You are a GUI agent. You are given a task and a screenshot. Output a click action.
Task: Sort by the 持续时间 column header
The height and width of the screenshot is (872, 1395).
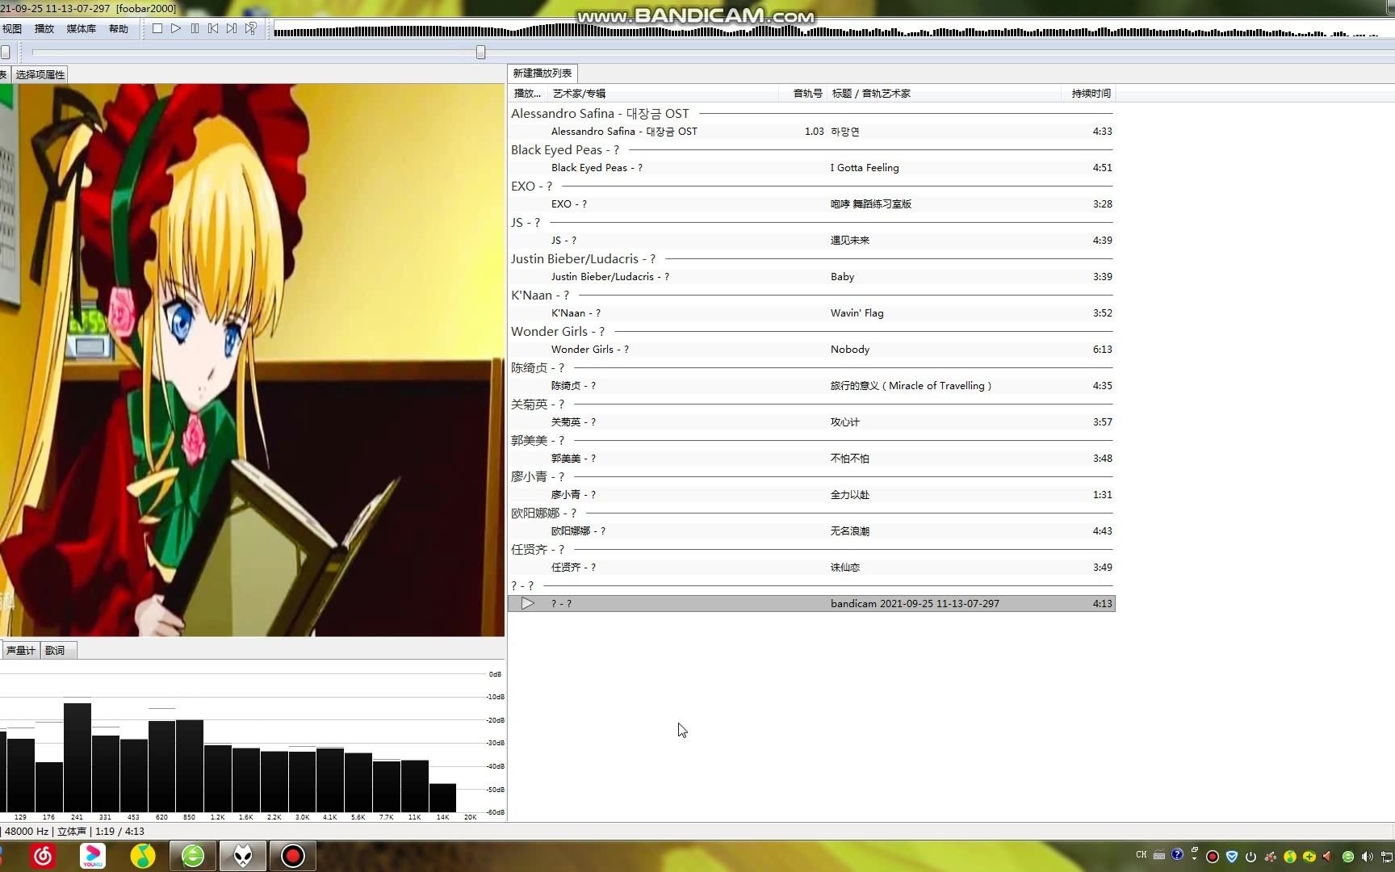(x=1091, y=94)
